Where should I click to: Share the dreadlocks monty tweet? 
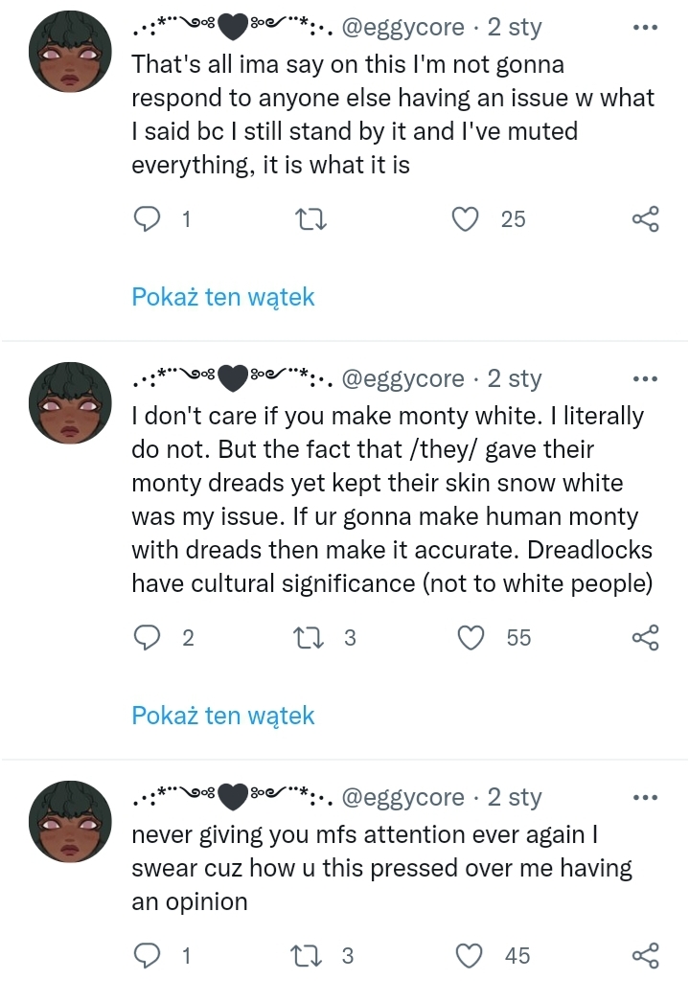pos(646,638)
